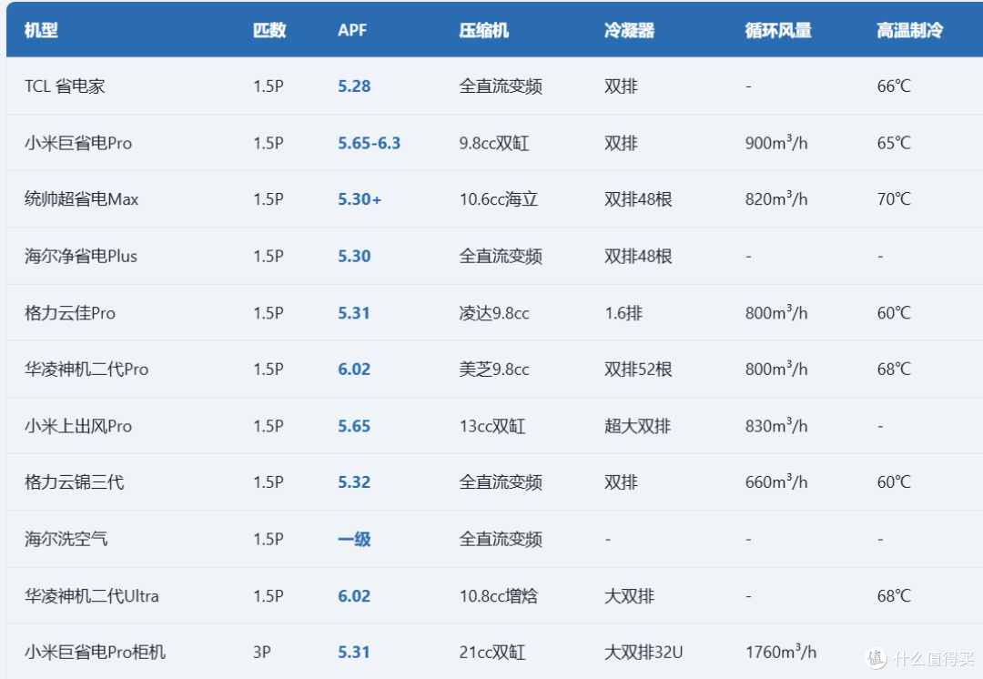
Task: Select the TCL 省电家 model name
Action: pos(65,86)
